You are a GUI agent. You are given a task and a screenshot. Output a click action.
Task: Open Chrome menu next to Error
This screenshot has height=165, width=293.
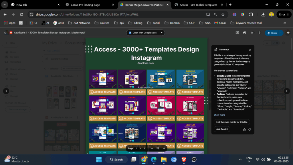pos(288,14)
